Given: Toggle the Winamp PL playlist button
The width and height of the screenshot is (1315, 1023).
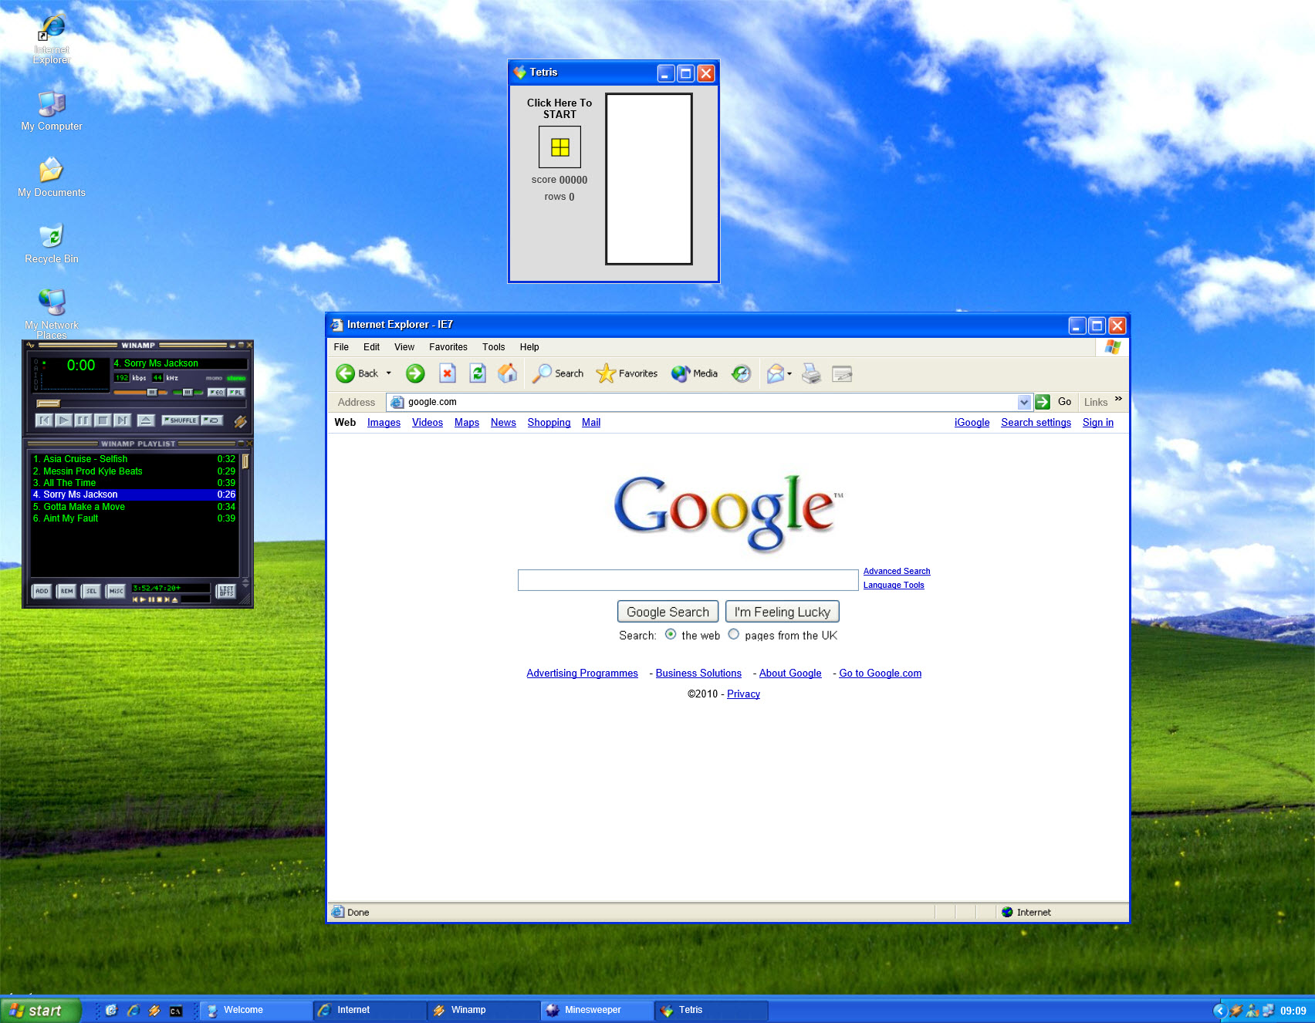Looking at the screenshot, I should pyautogui.click(x=236, y=393).
